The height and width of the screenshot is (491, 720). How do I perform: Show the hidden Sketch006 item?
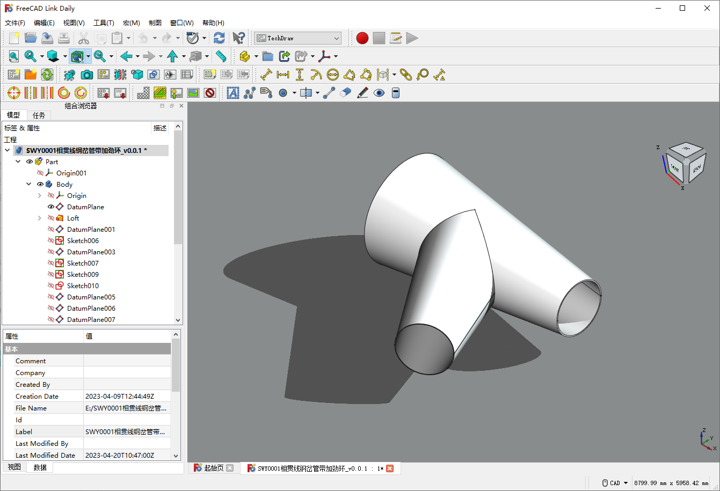[51, 240]
